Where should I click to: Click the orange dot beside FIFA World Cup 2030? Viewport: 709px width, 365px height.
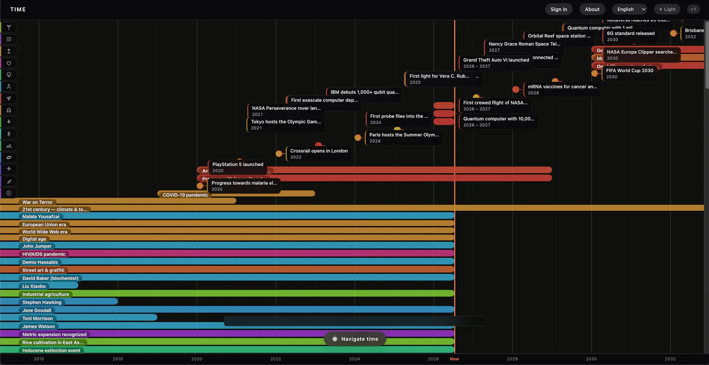pos(595,74)
